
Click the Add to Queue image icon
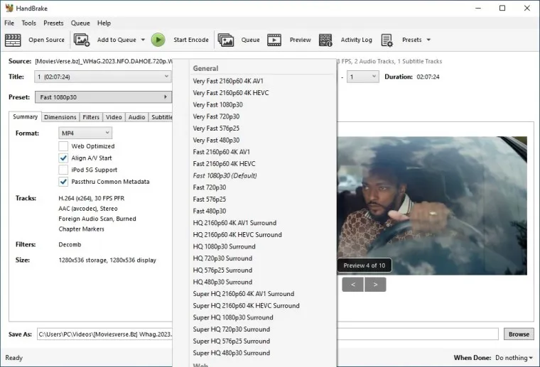tap(82, 40)
